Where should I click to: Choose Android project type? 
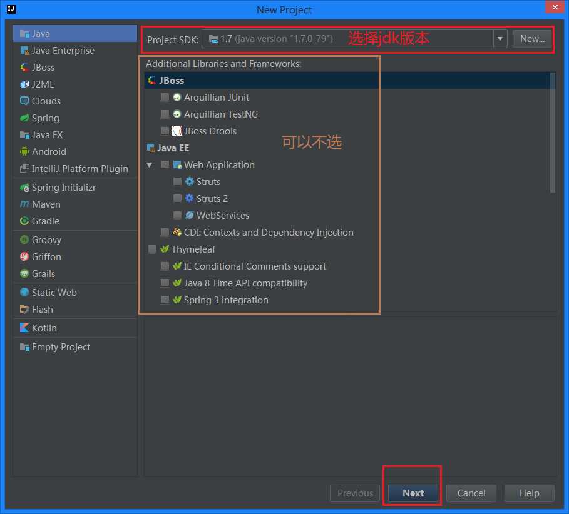coord(74,151)
